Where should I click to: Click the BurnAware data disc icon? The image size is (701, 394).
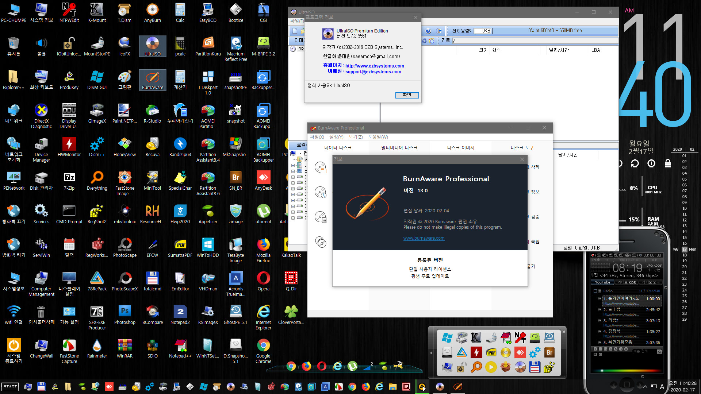[x=321, y=167]
